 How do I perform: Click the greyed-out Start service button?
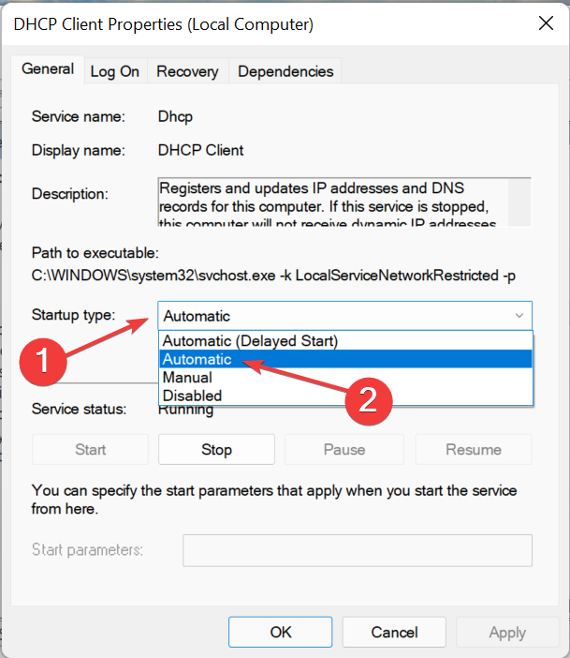pyautogui.click(x=90, y=450)
